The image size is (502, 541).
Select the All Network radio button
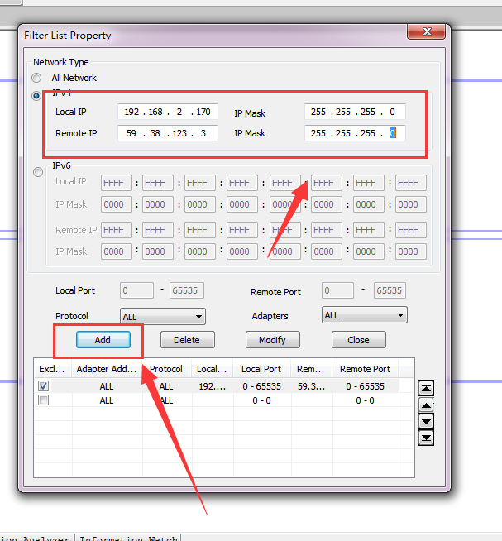click(36, 78)
